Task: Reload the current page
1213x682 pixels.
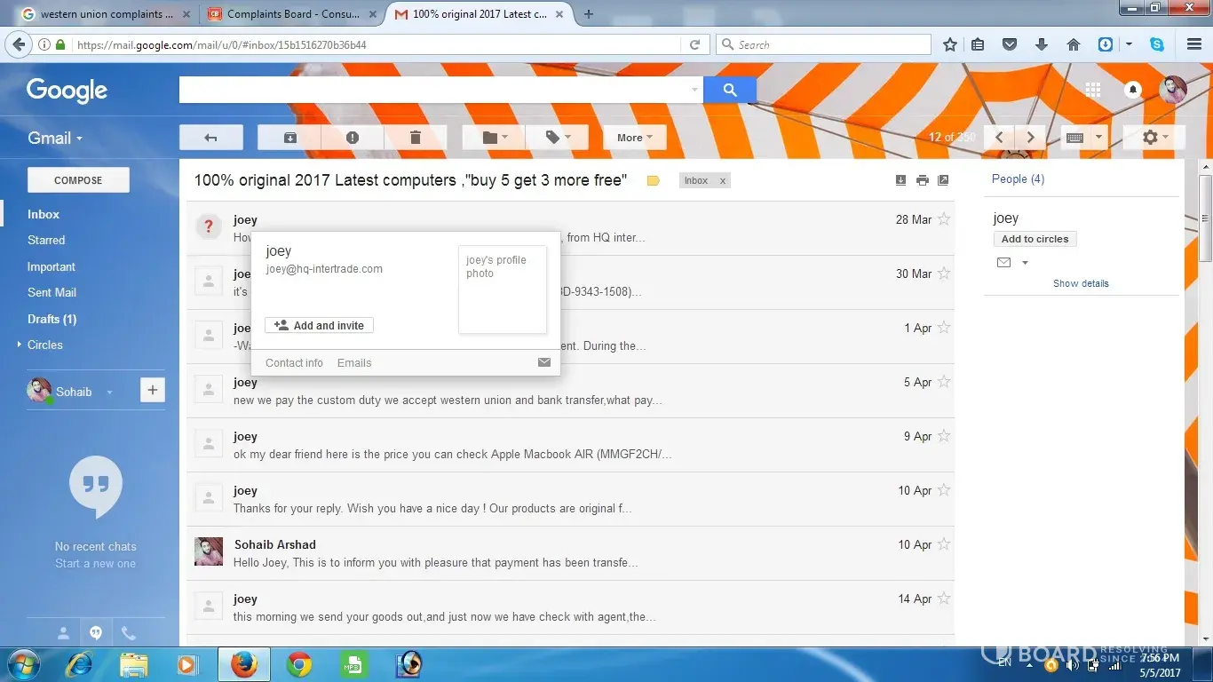Action: point(695,44)
